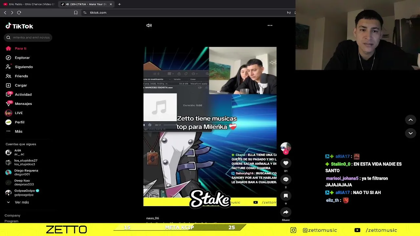Reload the browser page
Viewport: 420px width, 236px height.
click(x=19, y=12)
